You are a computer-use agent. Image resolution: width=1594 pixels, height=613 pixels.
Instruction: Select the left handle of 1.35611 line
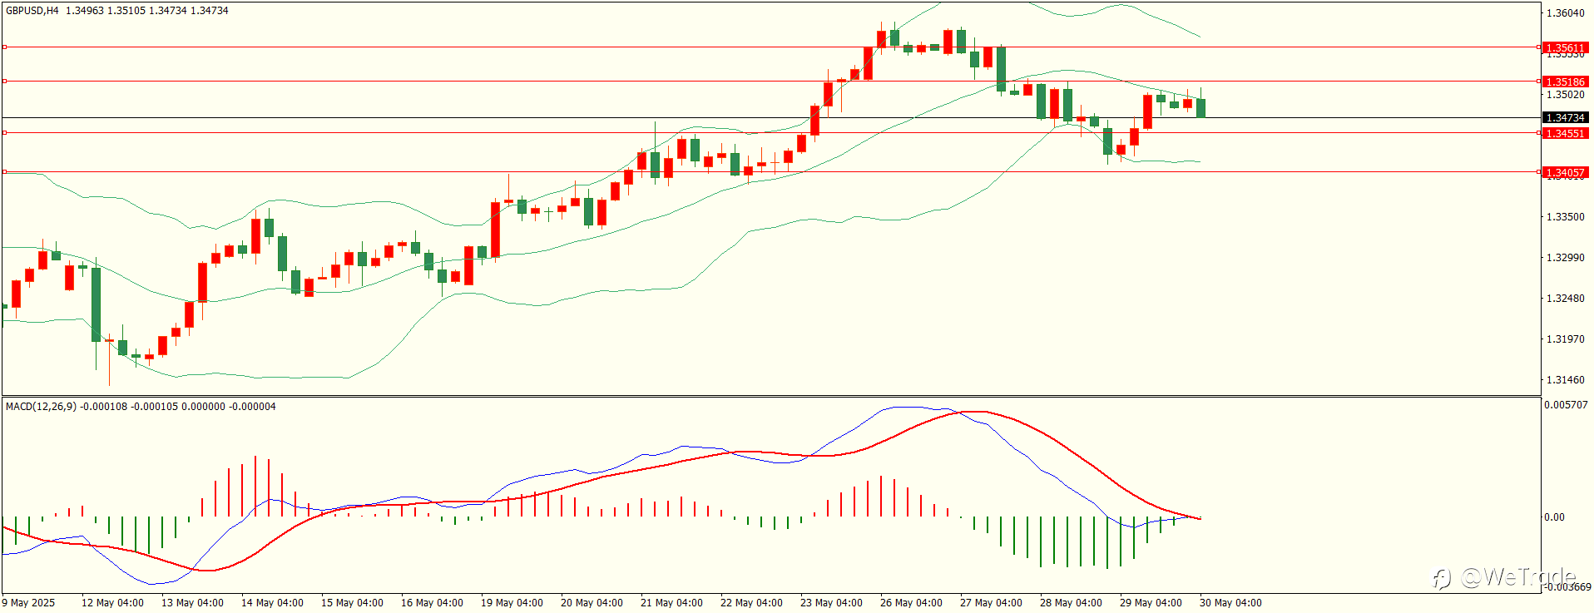4,47
